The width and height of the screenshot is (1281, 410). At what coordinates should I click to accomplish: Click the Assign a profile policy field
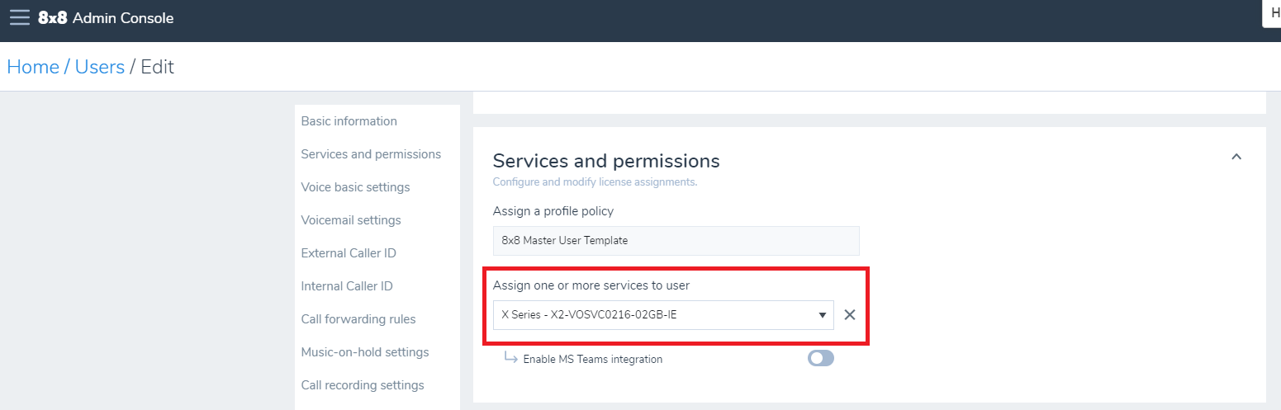676,241
